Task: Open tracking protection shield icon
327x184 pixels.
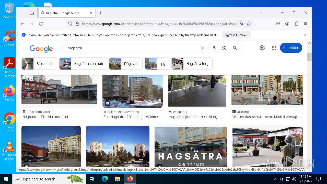Action: pyautogui.click(x=70, y=24)
